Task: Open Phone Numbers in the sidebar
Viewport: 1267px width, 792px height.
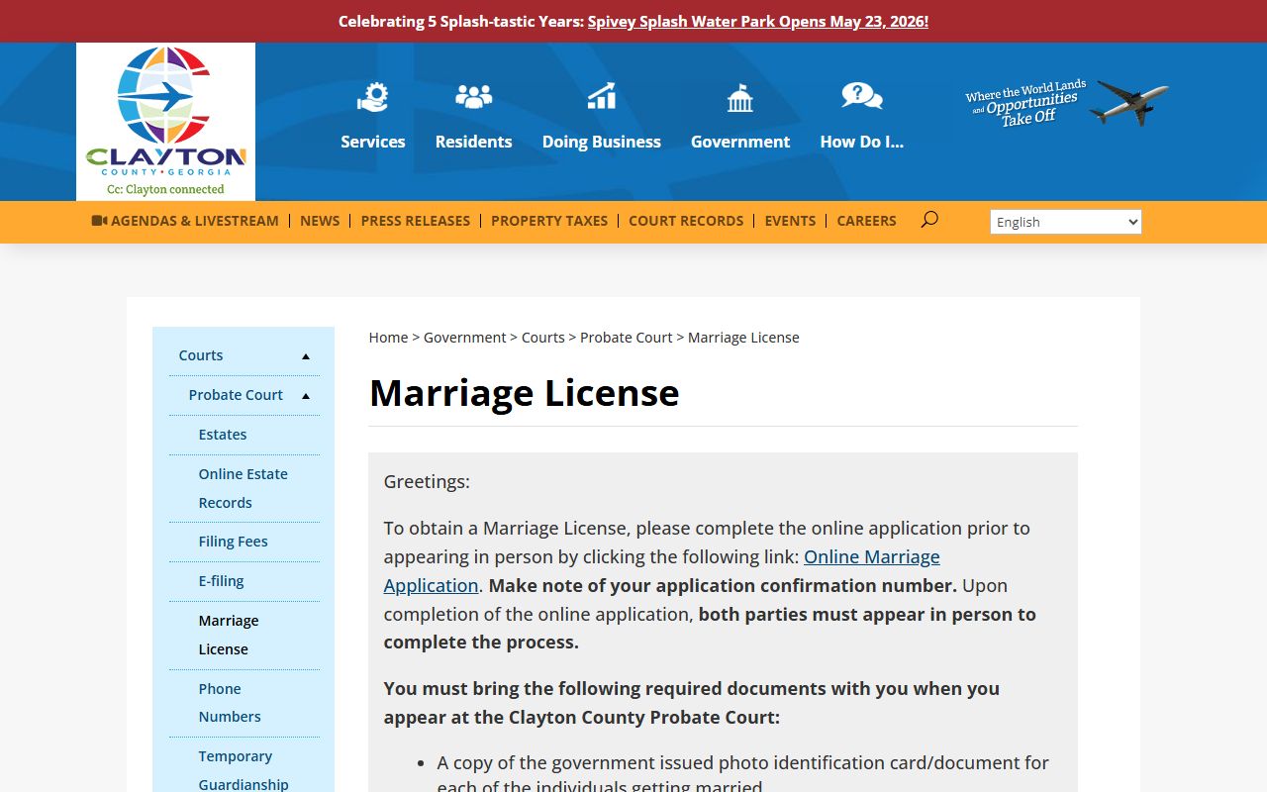Action: [230, 703]
